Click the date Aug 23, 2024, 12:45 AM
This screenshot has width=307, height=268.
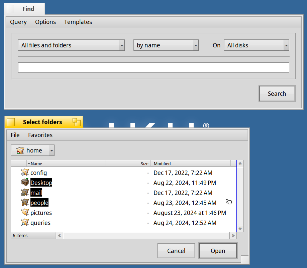coord(185,203)
